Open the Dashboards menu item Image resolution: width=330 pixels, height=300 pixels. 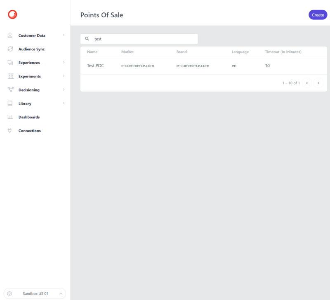click(x=30, y=117)
